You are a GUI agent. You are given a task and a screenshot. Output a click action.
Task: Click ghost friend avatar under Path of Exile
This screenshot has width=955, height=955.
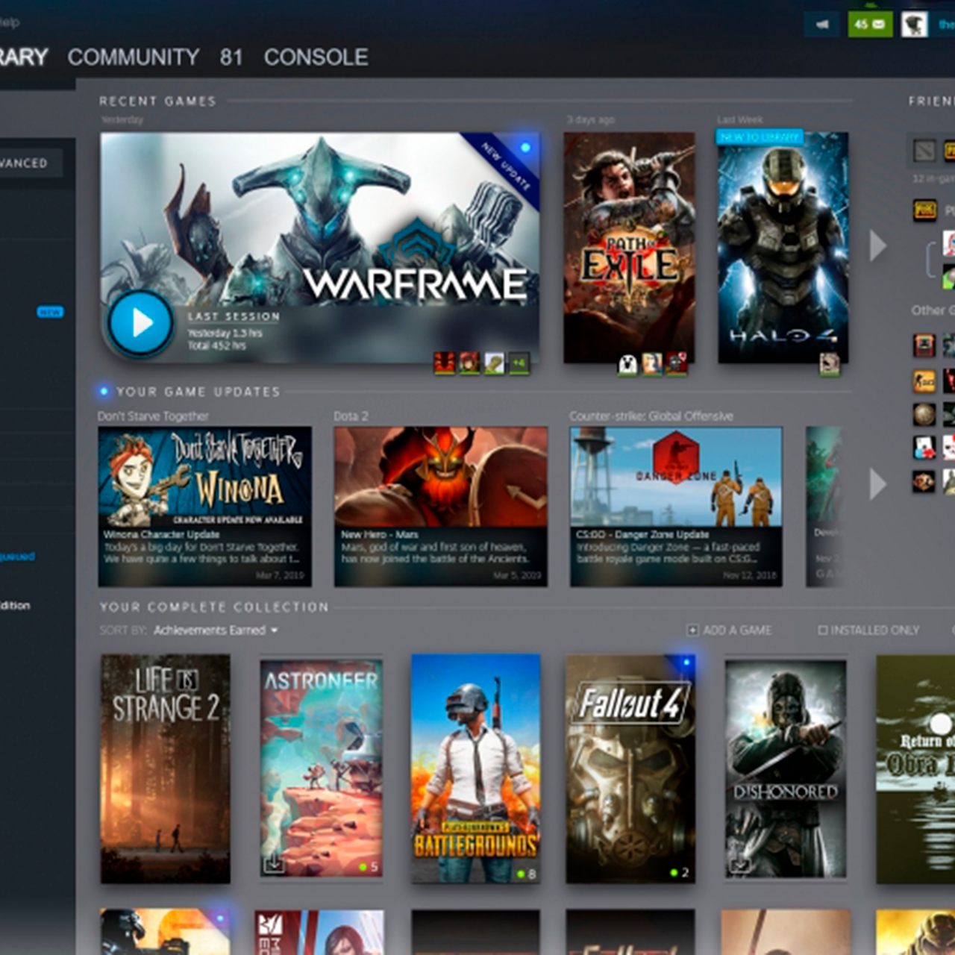pyautogui.click(x=628, y=363)
